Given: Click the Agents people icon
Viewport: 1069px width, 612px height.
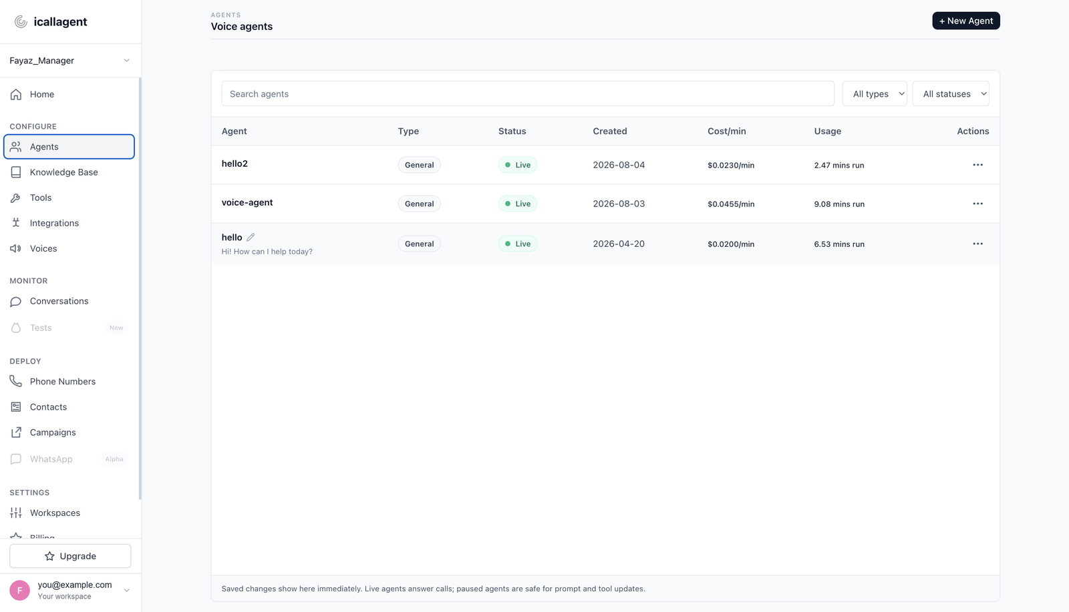Looking at the screenshot, I should (16, 147).
